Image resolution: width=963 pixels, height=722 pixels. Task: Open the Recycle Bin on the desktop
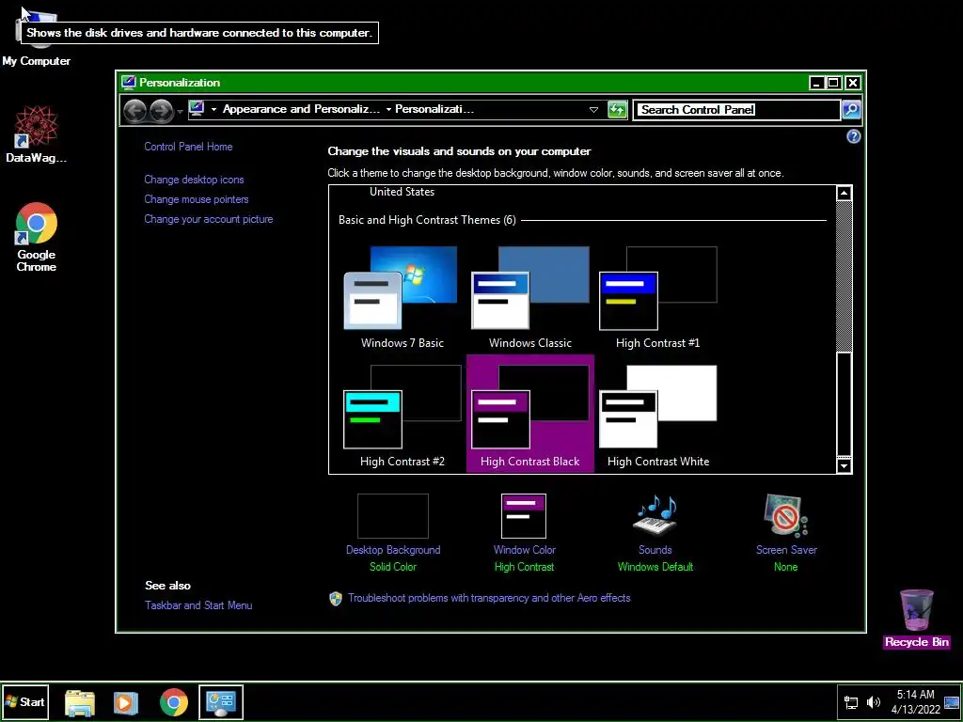(916, 619)
